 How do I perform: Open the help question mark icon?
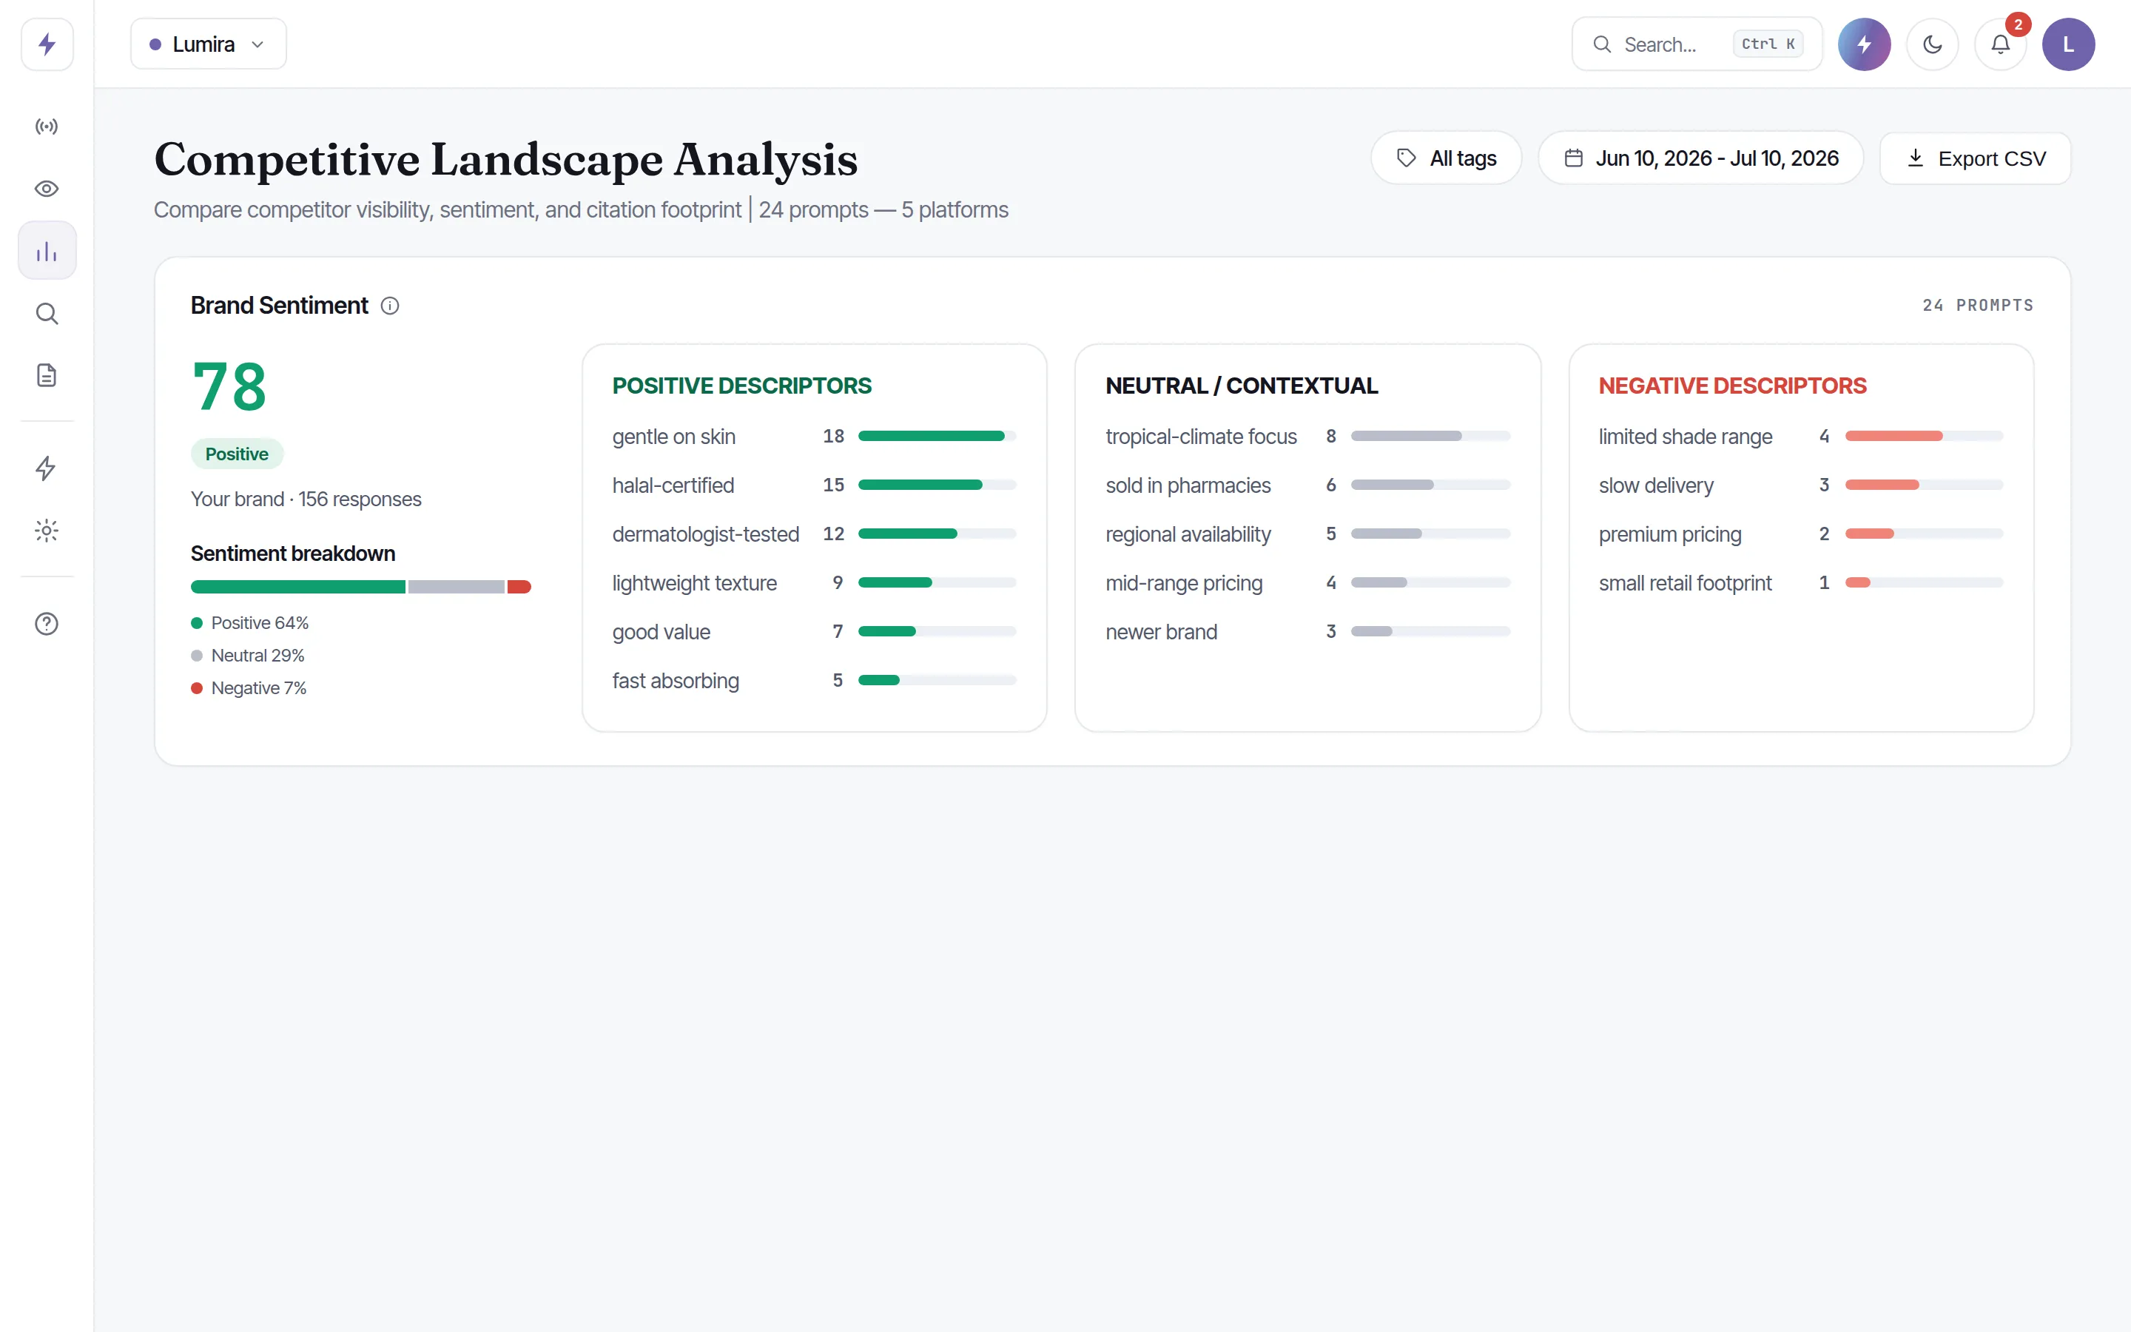47,624
